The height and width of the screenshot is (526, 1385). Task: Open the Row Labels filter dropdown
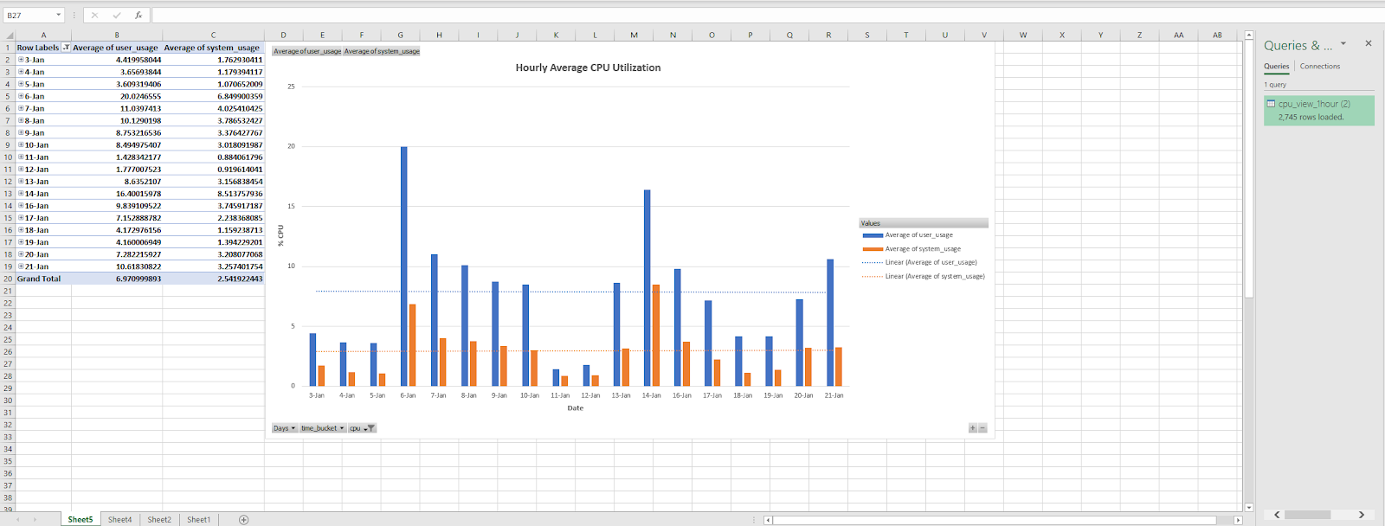66,48
